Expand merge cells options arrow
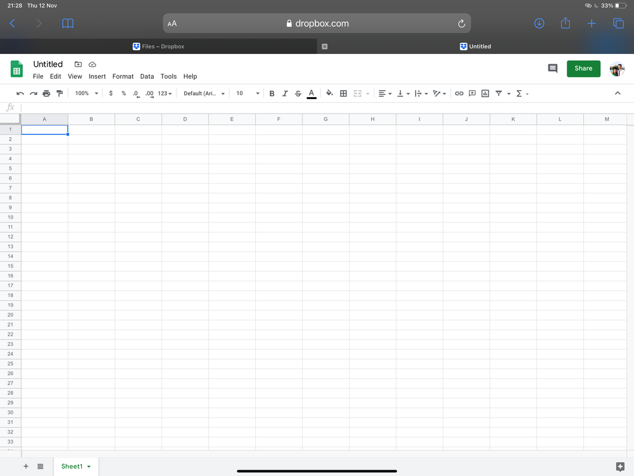Screen dimensions: 634x476 (x=367, y=94)
